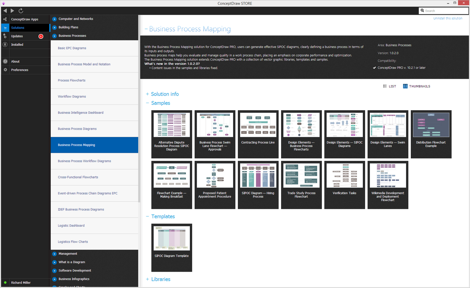
Task: Open Proposed Patient Appointment Procedure sample
Action: pyautogui.click(x=215, y=185)
